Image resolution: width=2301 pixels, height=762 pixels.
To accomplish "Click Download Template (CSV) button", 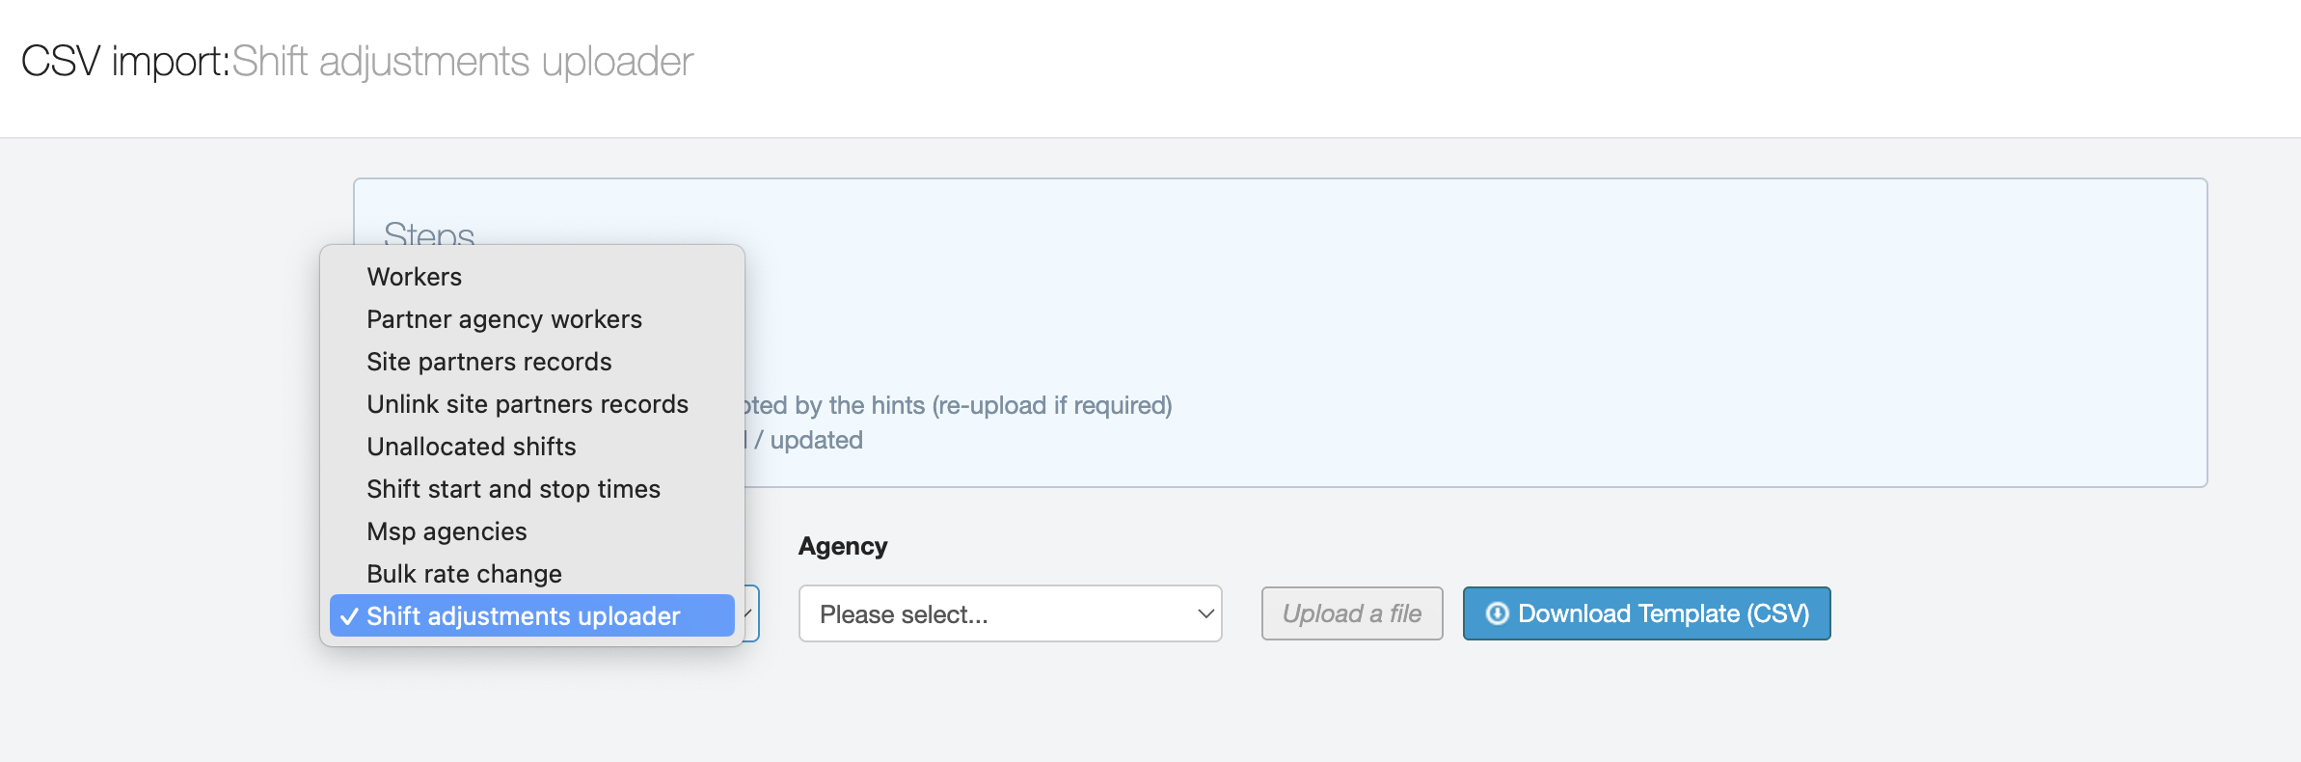I will pos(1646,613).
